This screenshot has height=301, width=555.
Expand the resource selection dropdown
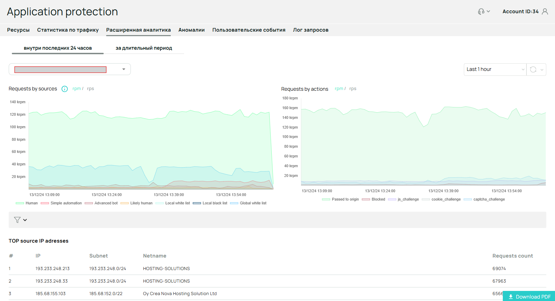tap(70, 69)
